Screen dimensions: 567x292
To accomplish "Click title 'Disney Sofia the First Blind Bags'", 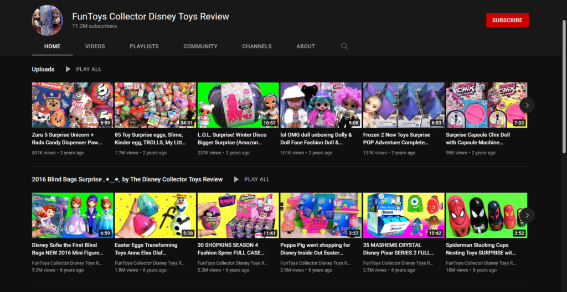I will (x=68, y=249).
